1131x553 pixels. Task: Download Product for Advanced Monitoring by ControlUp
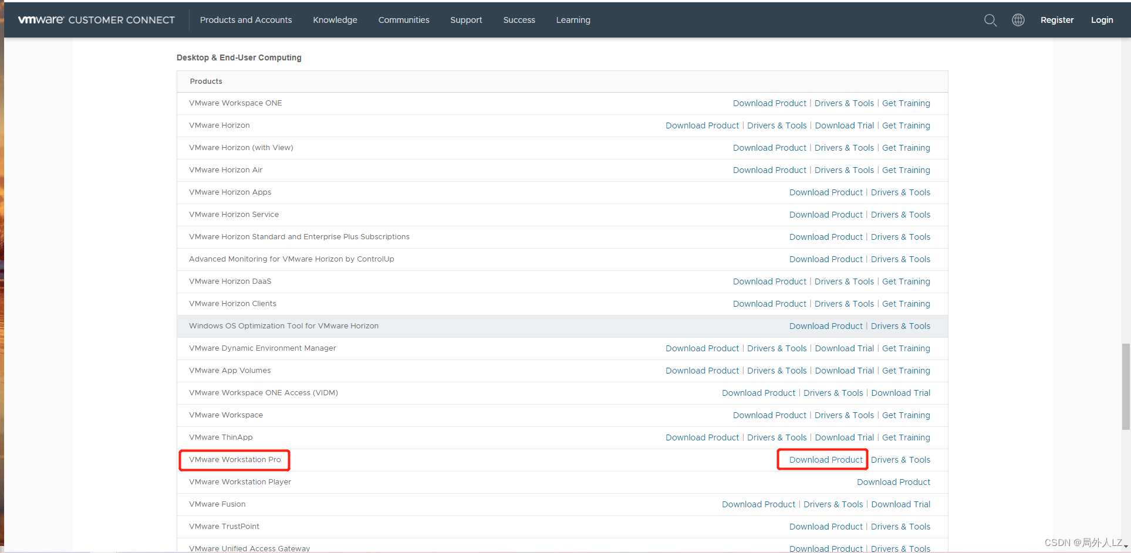(826, 259)
